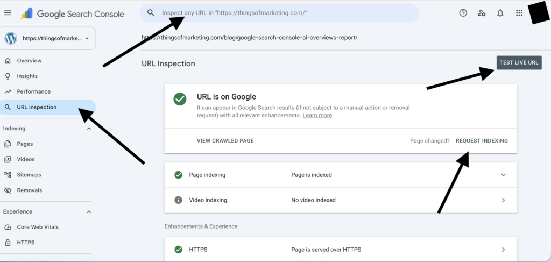551x262 pixels.
Task: Click the Sitemaps tree icon
Action: [x=8, y=174]
